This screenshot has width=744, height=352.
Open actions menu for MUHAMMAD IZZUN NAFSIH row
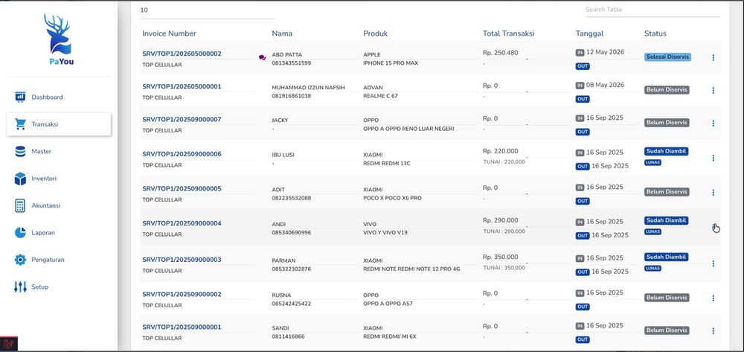pyautogui.click(x=713, y=90)
